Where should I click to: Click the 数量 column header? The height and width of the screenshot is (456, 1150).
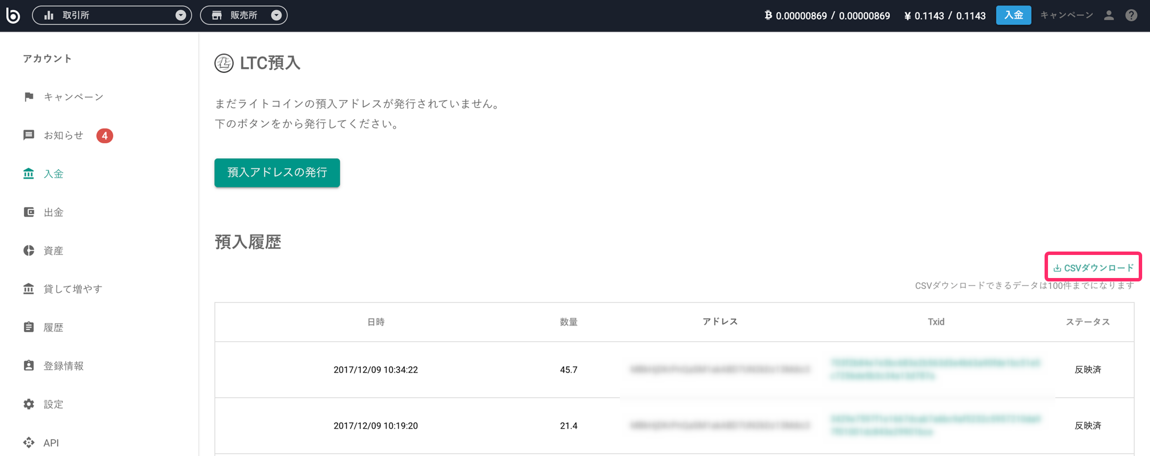(x=569, y=322)
